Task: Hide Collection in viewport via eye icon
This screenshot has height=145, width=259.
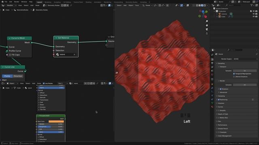Action: coord(254,11)
